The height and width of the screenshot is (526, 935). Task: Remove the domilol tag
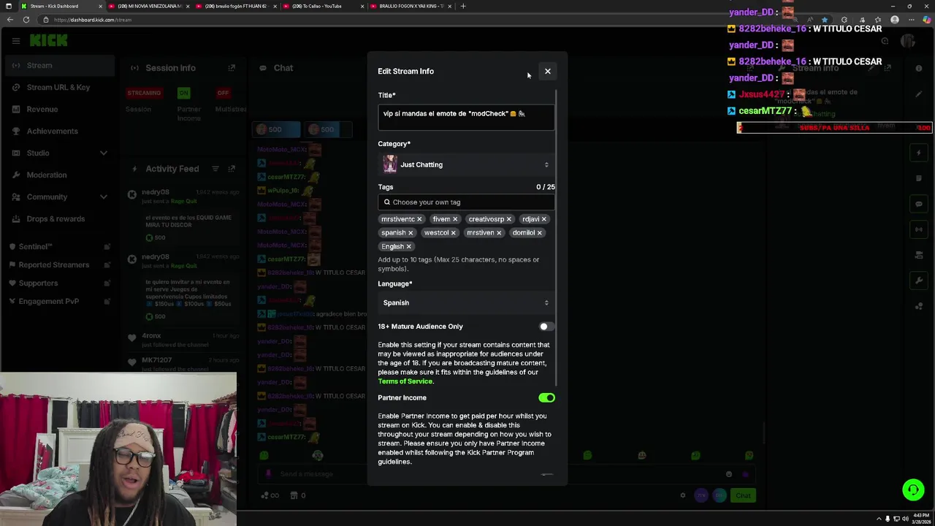tap(540, 233)
